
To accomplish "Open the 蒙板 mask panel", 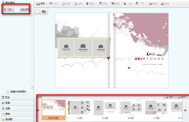I will point(17,114).
